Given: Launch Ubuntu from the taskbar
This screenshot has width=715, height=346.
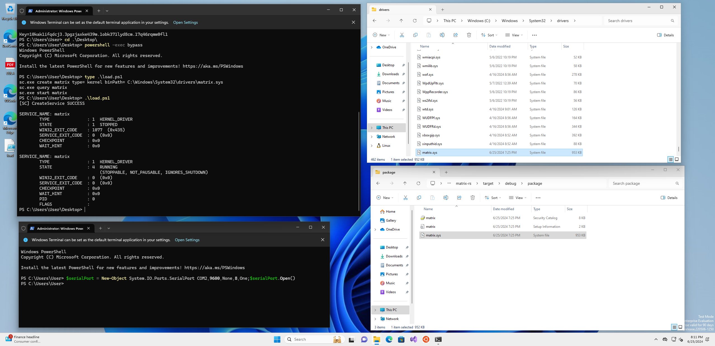Looking at the screenshot, I should click(426, 339).
